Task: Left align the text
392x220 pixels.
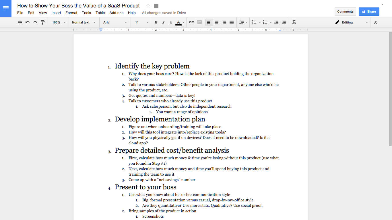Action: click(209, 22)
